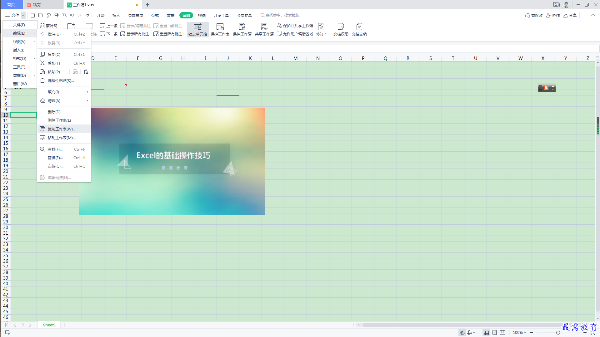Viewport: 600px width, 337px height.
Task: Go to previous comment (上一条)
Action: point(109,26)
